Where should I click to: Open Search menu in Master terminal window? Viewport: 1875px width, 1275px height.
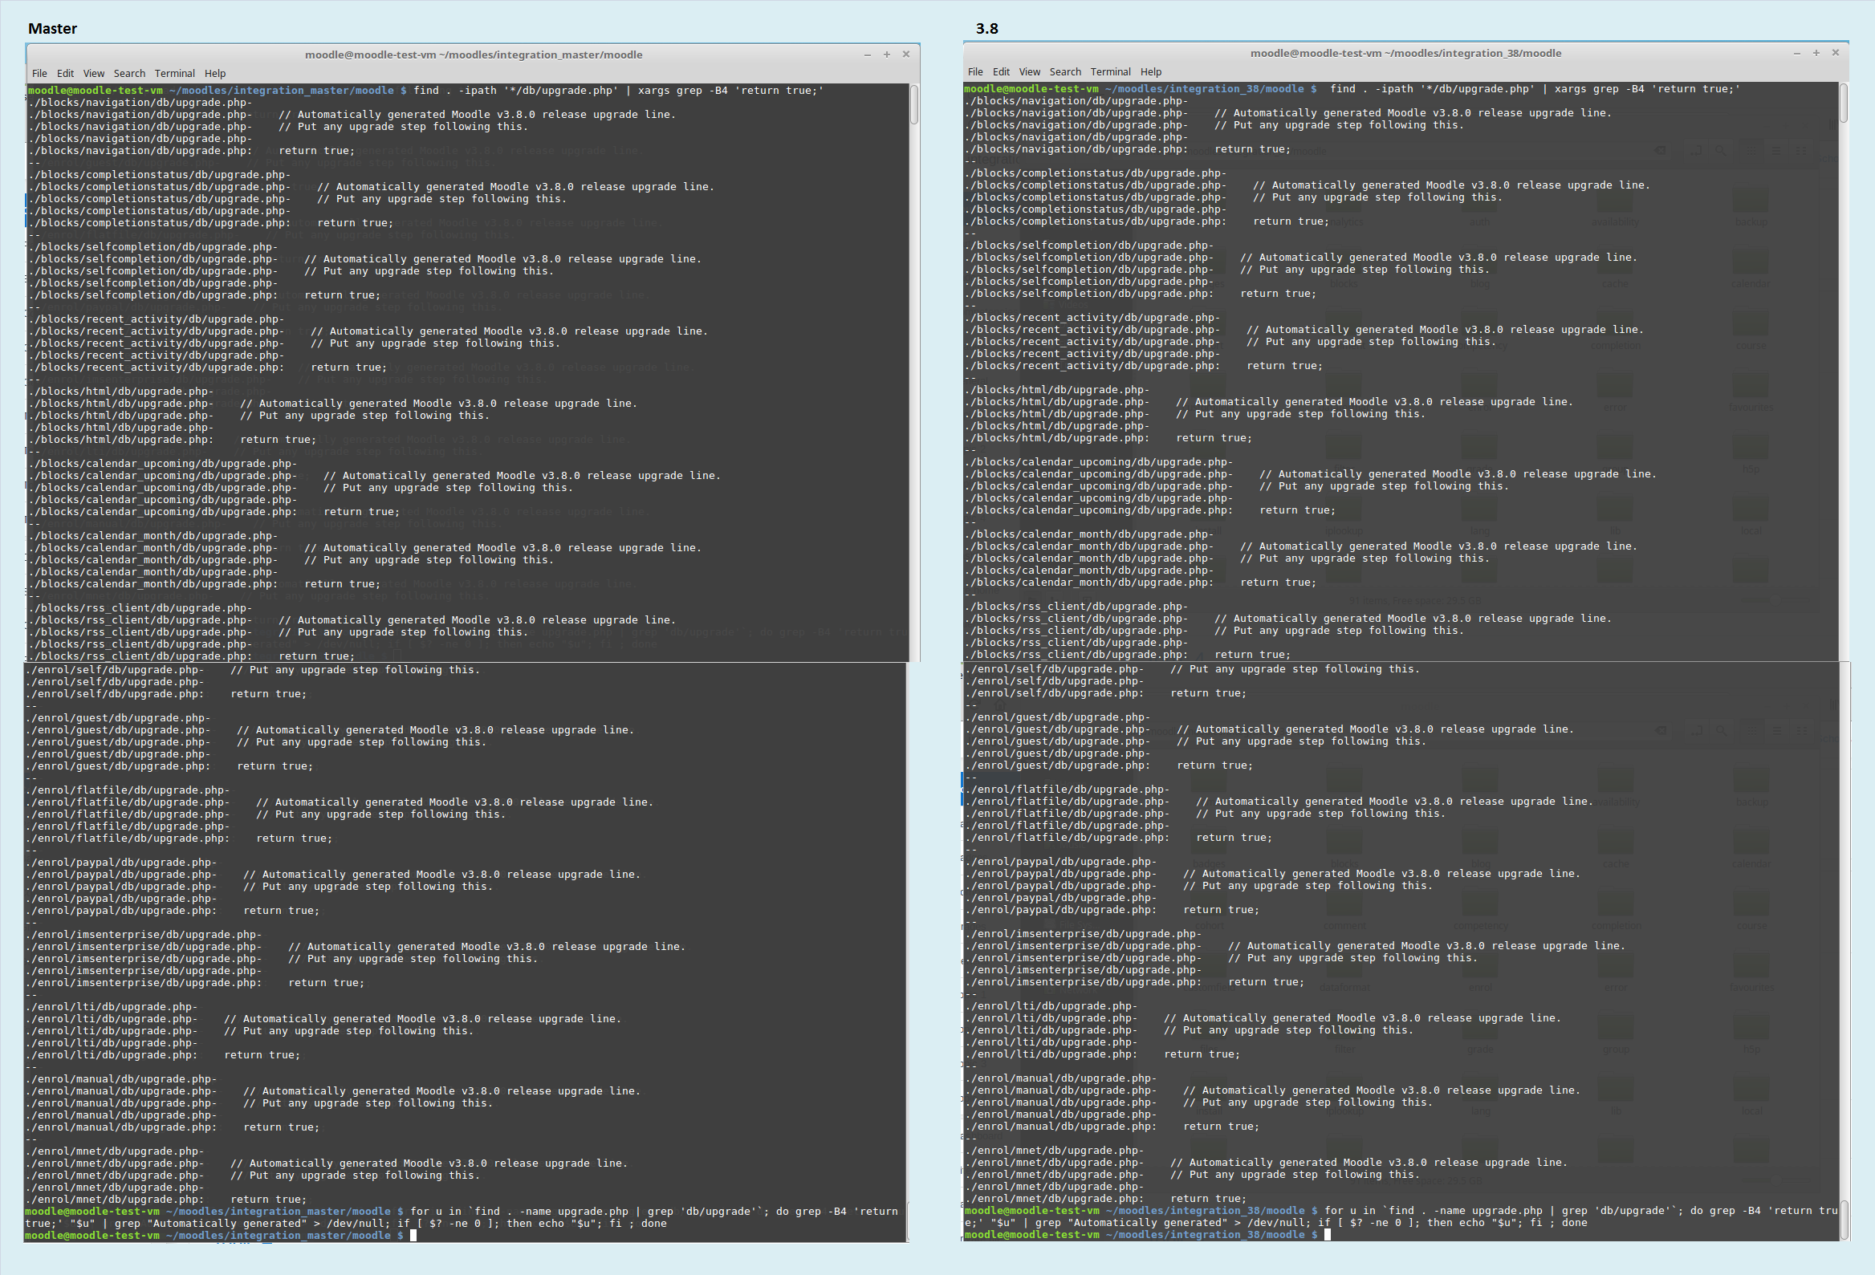129,73
